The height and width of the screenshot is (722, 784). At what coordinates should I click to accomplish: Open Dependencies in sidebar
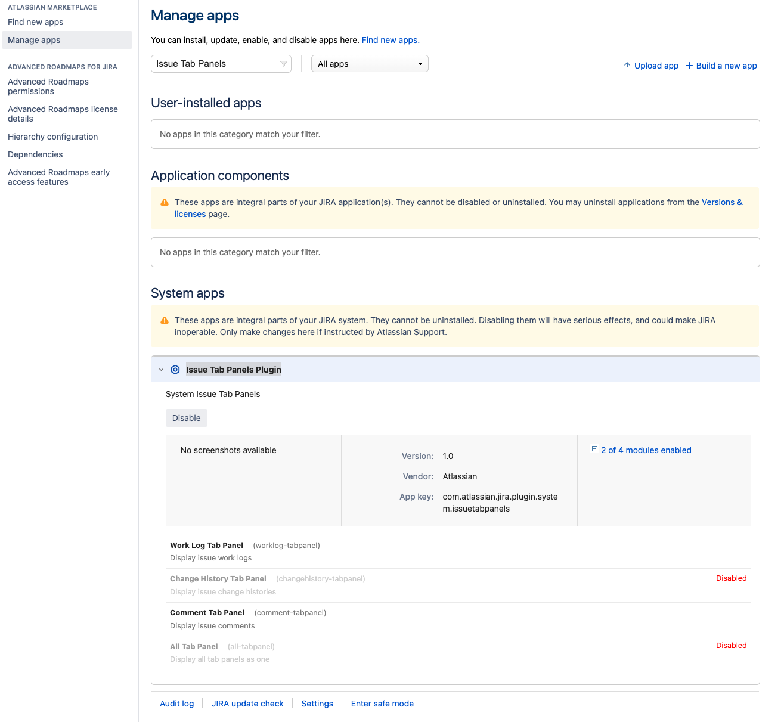coord(35,154)
